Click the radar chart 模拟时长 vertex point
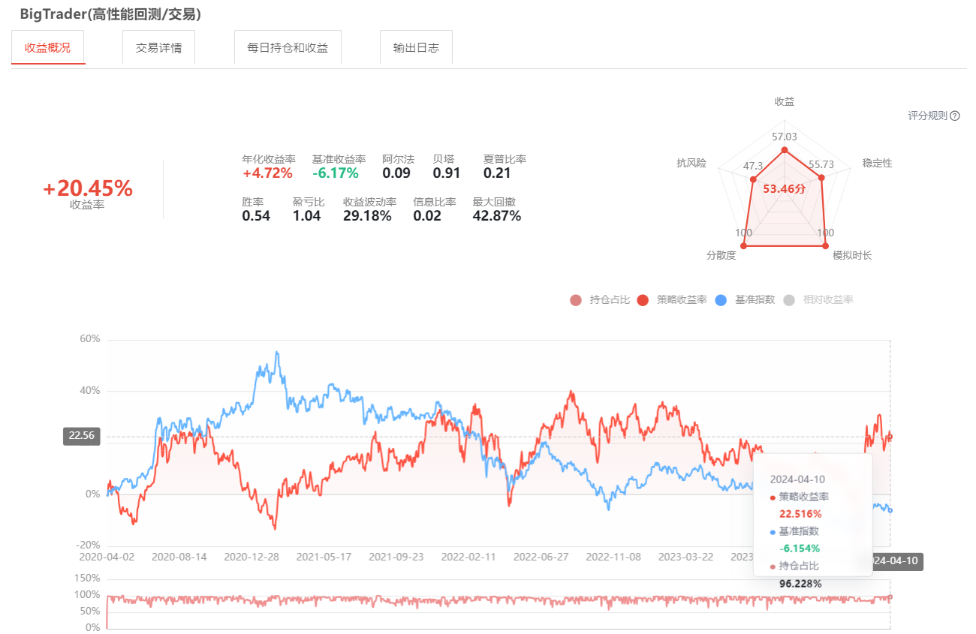976x634 pixels. (826, 245)
